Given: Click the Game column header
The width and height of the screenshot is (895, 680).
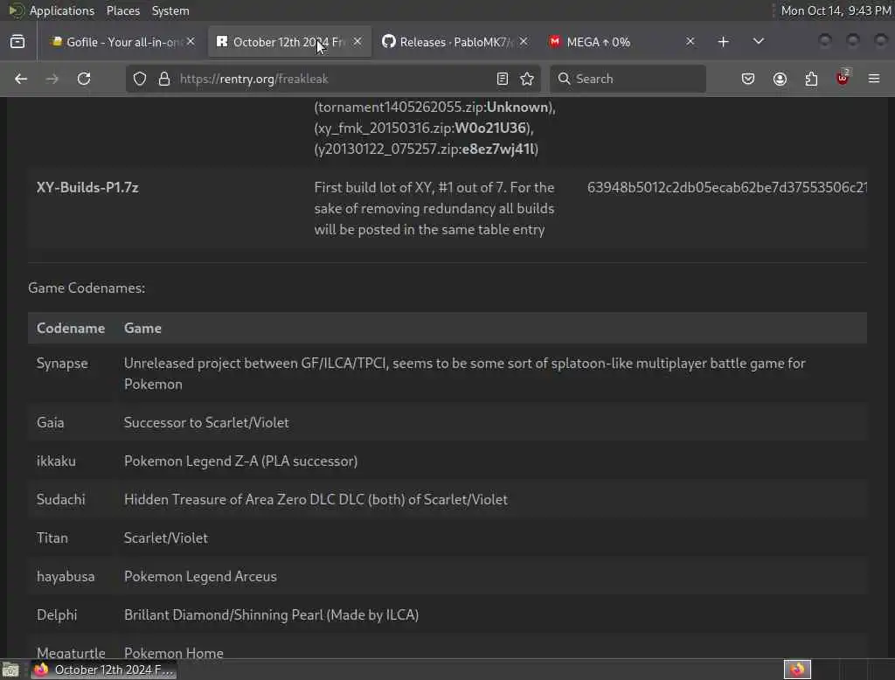Looking at the screenshot, I should [x=142, y=329].
